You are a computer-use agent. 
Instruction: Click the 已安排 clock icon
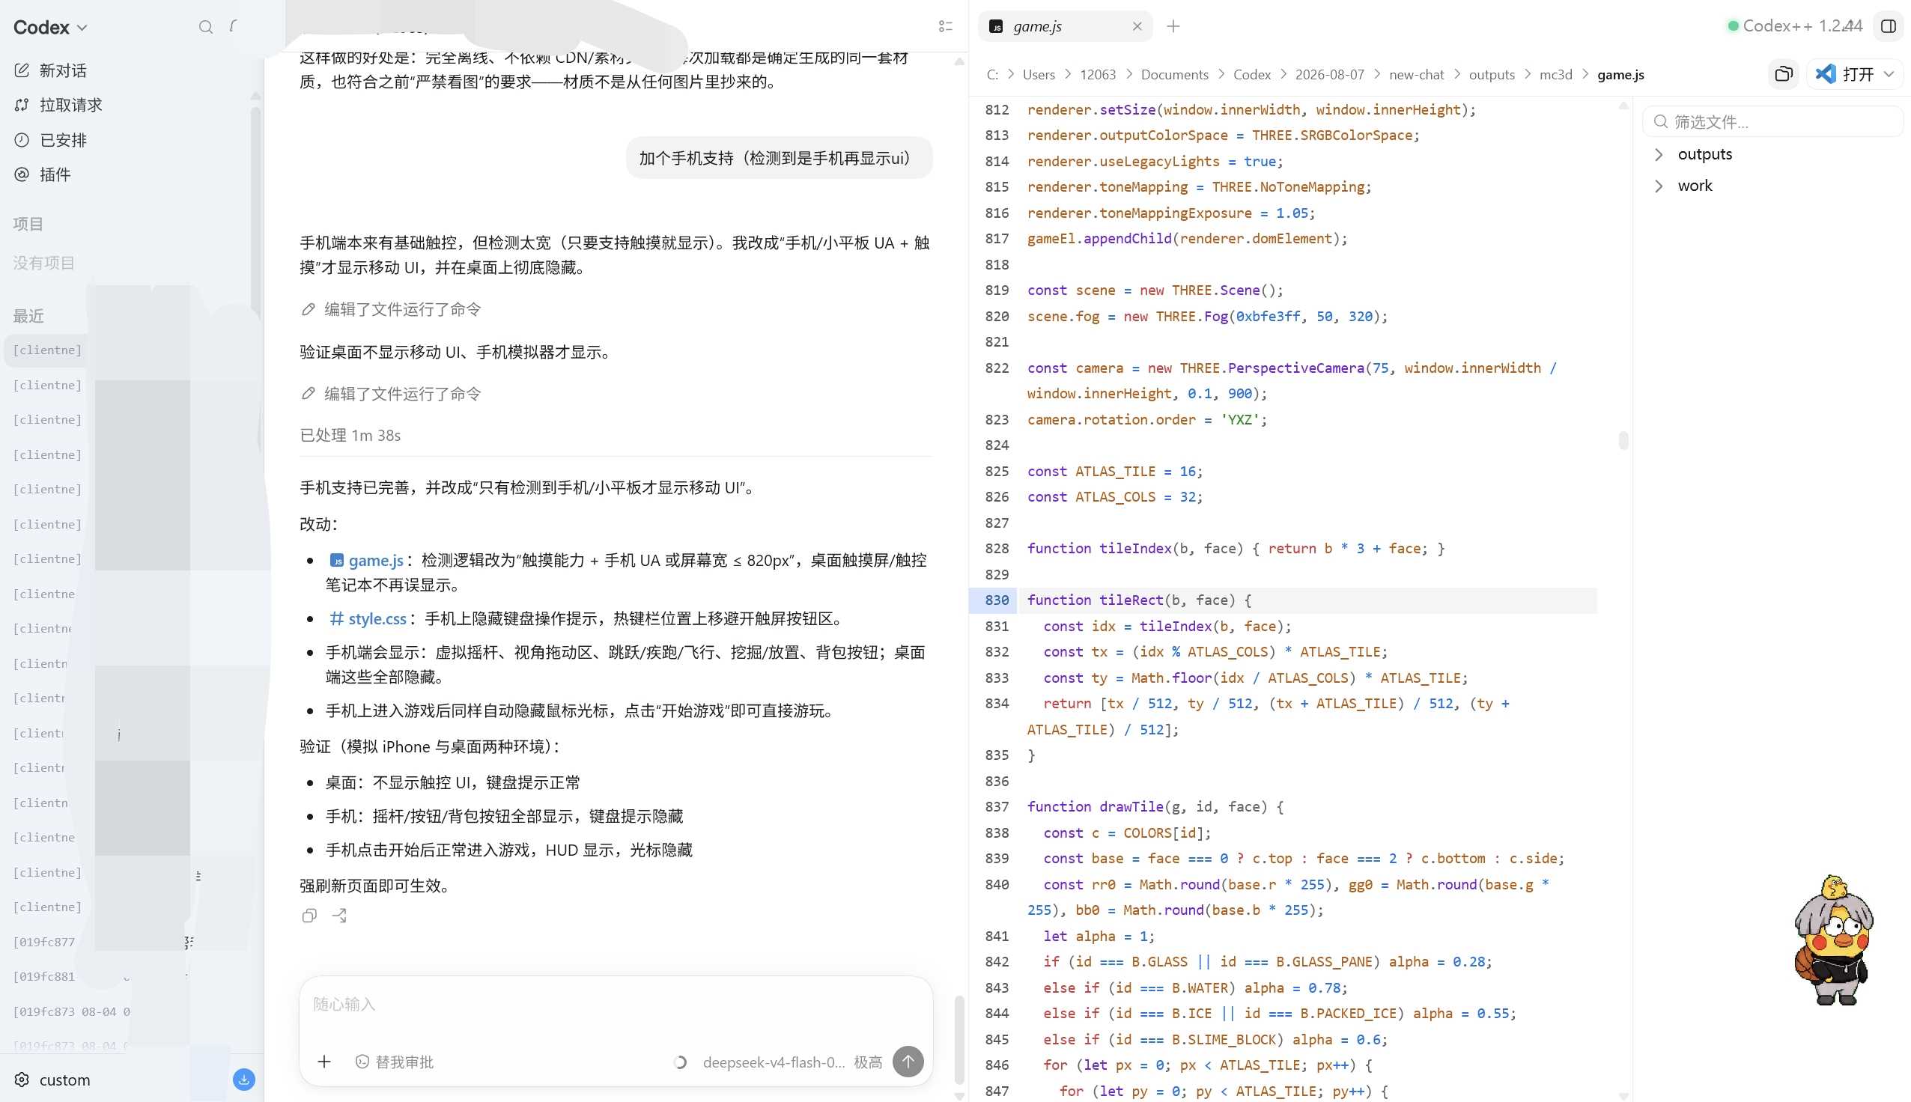[22, 140]
